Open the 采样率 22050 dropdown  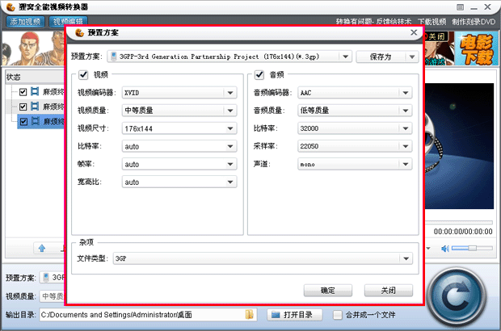click(404, 146)
